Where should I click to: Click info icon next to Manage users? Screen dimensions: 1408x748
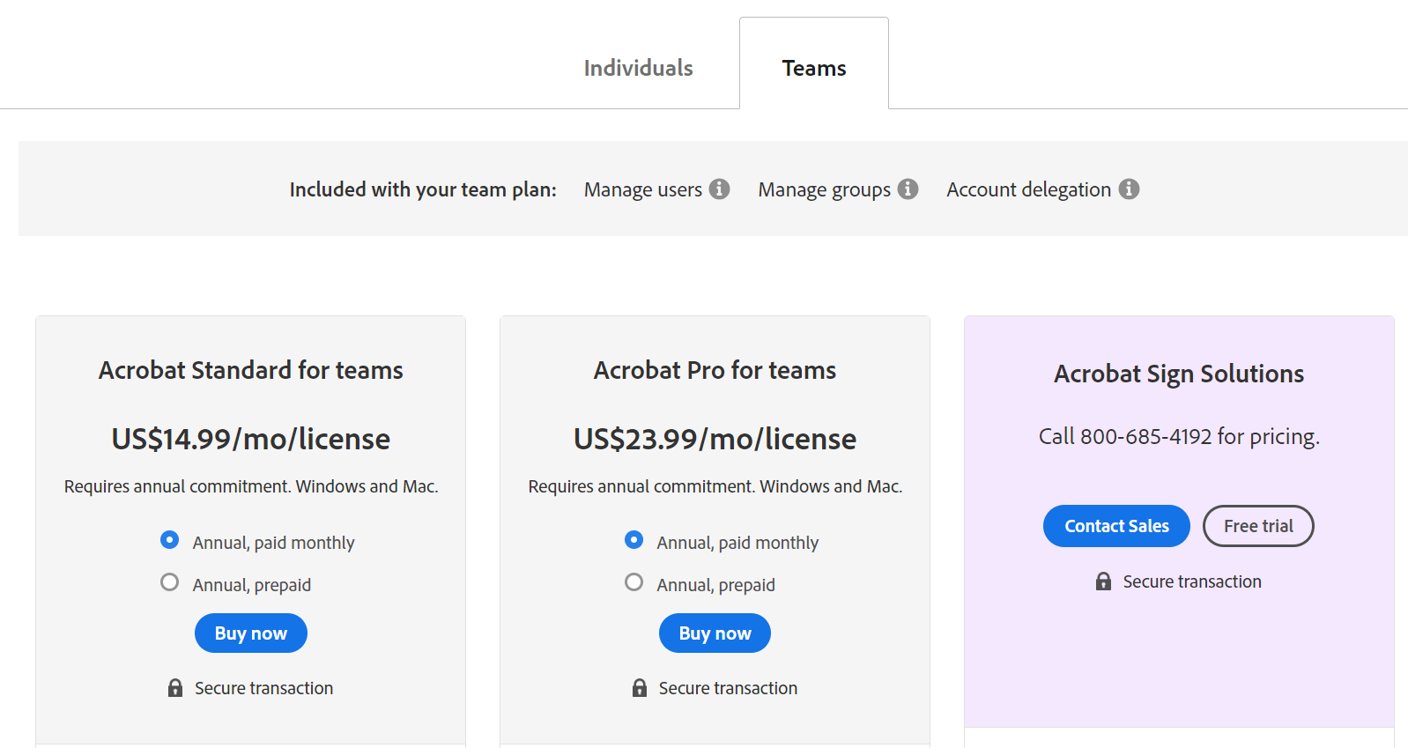pyautogui.click(x=719, y=189)
